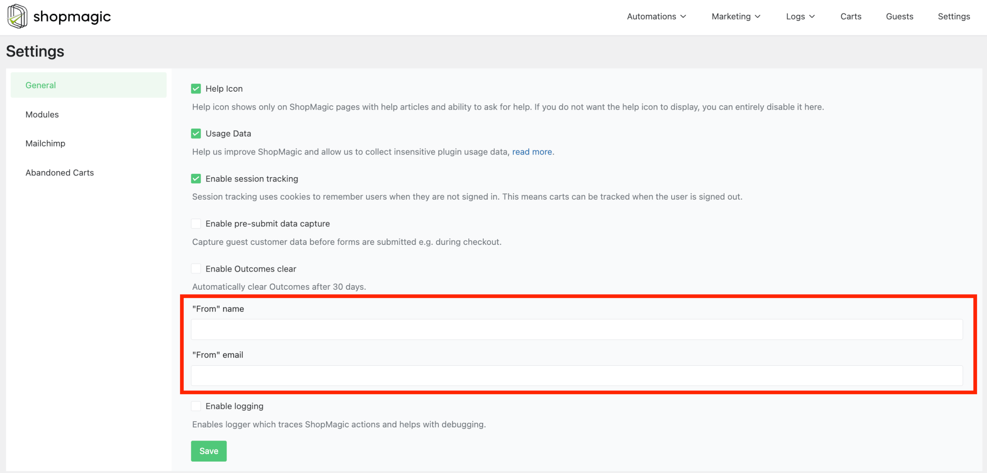Expand the Marketing menu
Viewport: 987px width, 473px height.
point(736,16)
